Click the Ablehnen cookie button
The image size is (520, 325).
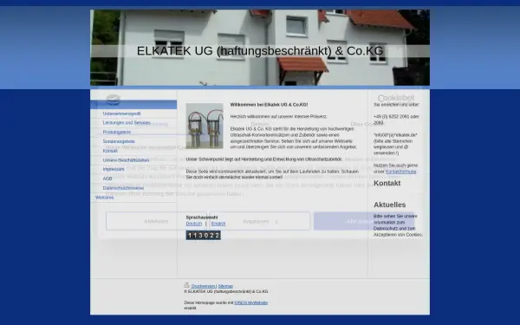click(x=156, y=221)
